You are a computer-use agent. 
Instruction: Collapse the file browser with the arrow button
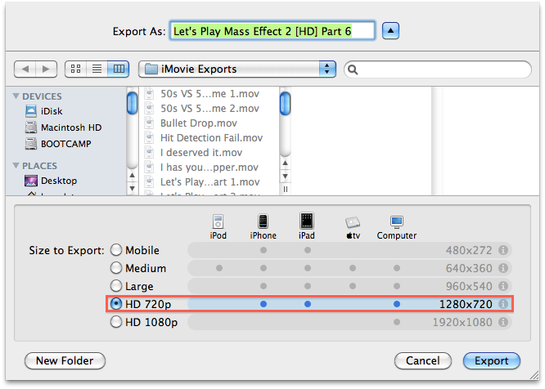390,31
